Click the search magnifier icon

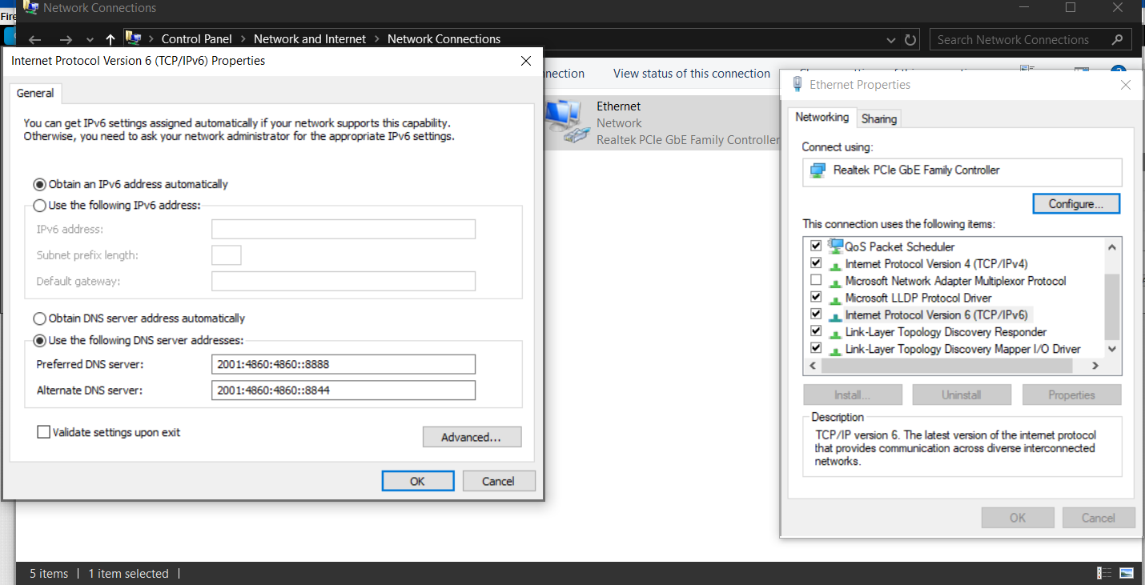1118,39
